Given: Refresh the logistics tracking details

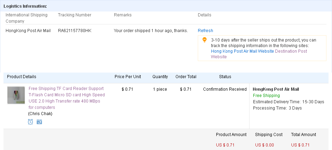Looking at the screenshot, I should pos(205,31).
